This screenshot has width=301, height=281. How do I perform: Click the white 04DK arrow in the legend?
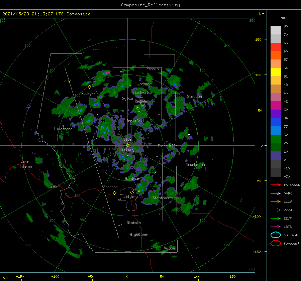(276, 193)
